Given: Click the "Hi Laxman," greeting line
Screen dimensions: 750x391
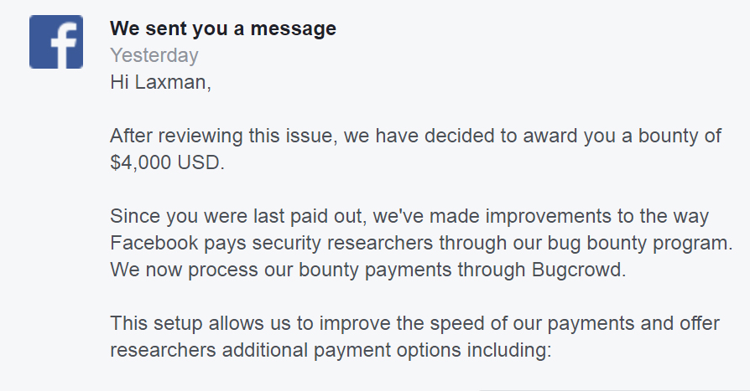Looking at the screenshot, I should pyautogui.click(x=161, y=83).
